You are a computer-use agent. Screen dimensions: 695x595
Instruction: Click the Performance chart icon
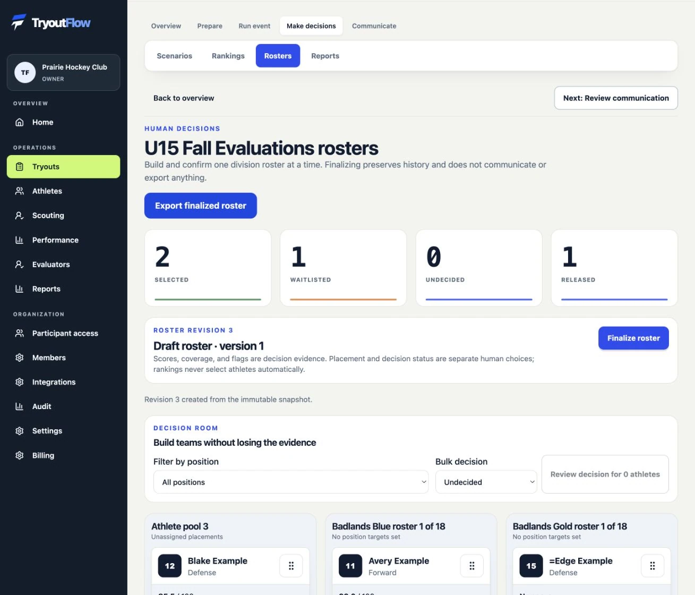coord(20,240)
